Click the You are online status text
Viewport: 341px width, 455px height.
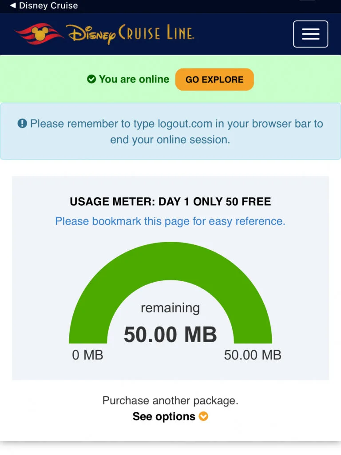[134, 79]
